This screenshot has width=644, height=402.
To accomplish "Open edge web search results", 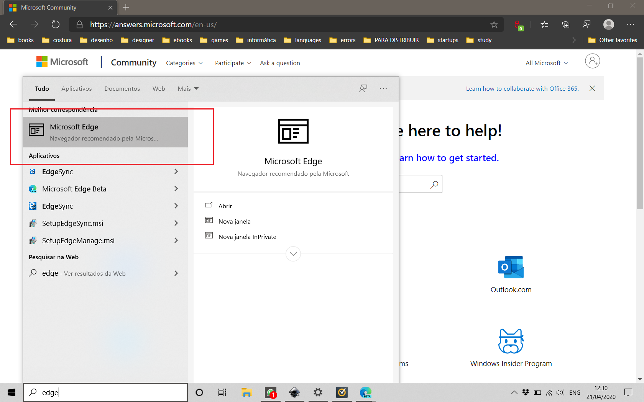I will click(x=105, y=273).
